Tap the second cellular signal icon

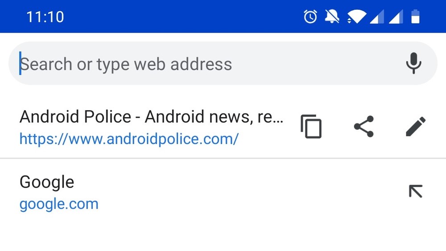tap(396, 16)
